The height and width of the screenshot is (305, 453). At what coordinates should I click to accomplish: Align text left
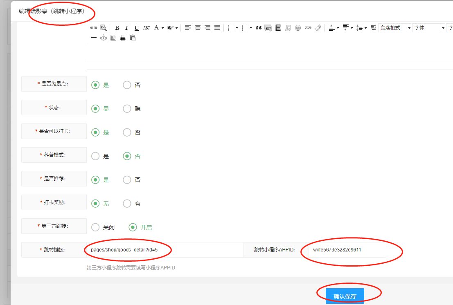[x=188, y=28]
